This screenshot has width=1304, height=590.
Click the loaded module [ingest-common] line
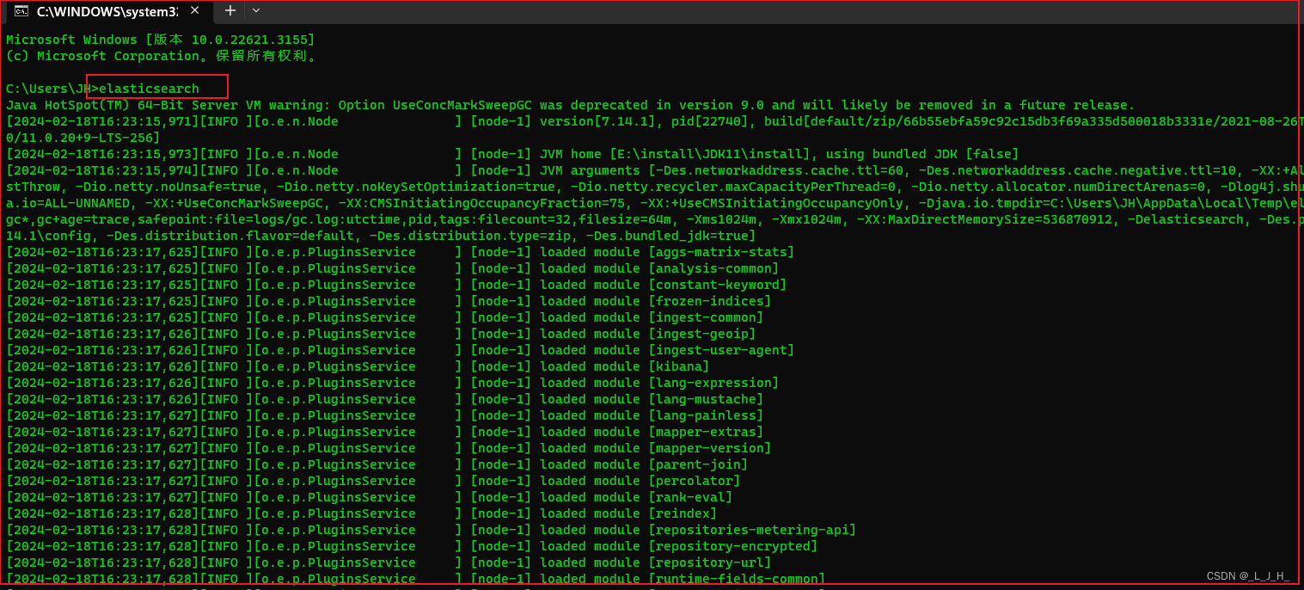(x=384, y=317)
